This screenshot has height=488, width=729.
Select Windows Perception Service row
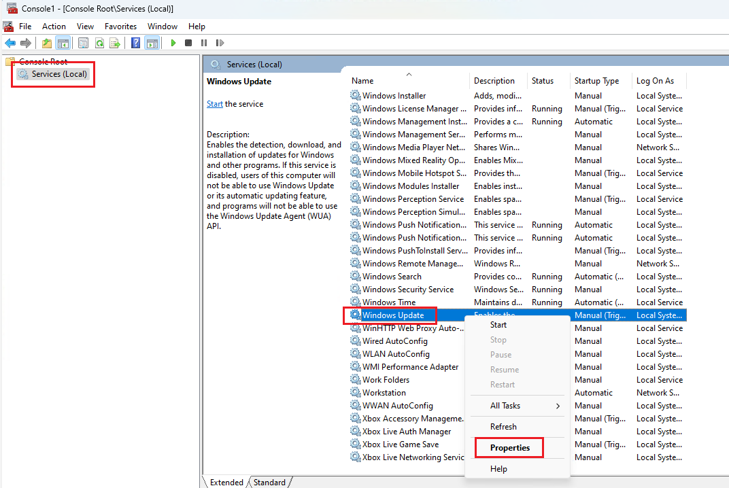[517, 199]
